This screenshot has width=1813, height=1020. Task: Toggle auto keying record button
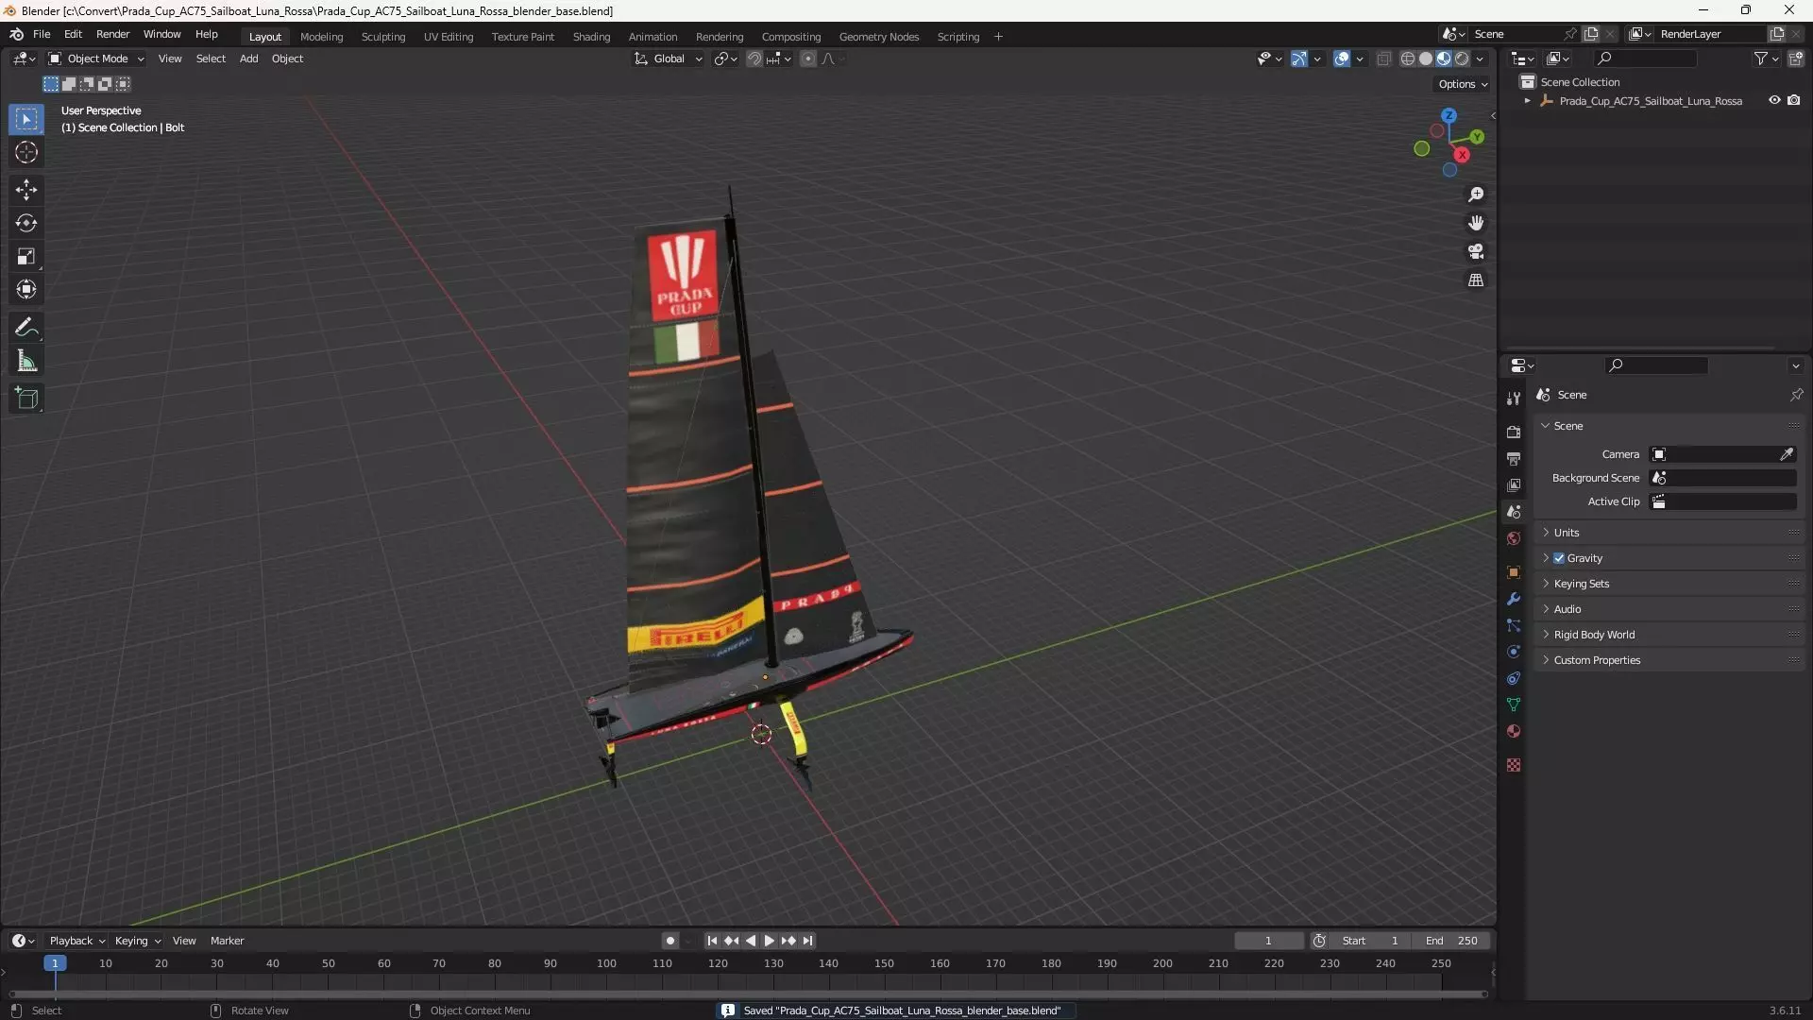pyautogui.click(x=670, y=941)
